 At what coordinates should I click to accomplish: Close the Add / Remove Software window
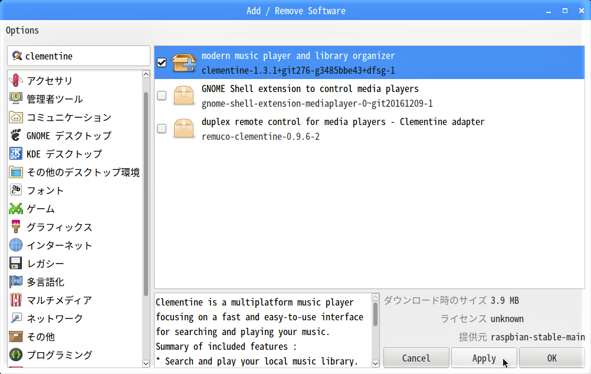point(582,11)
